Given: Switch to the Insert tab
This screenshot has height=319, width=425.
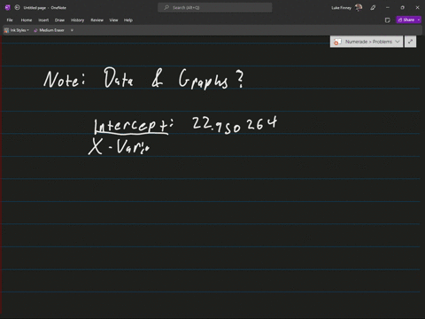Looking at the screenshot, I should [43, 20].
